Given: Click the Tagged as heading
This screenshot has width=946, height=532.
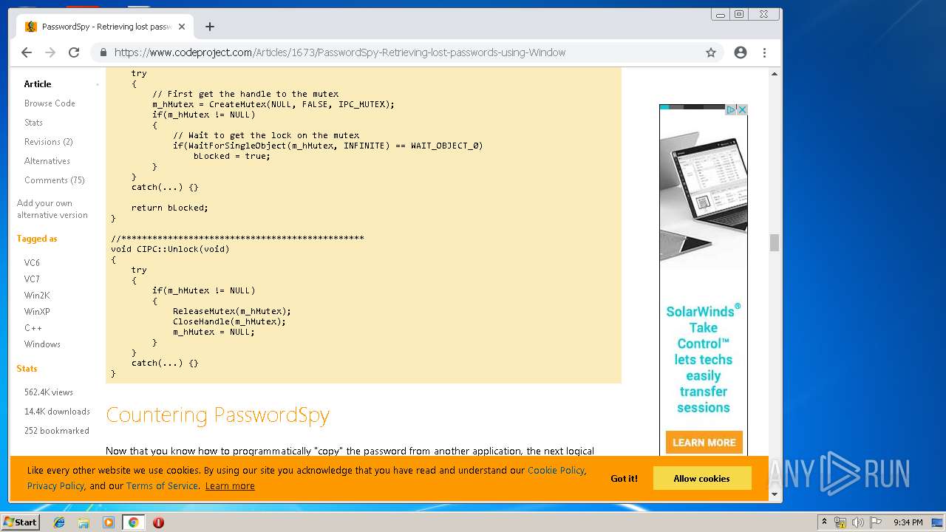Looking at the screenshot, I should click(x=37, y=239).
